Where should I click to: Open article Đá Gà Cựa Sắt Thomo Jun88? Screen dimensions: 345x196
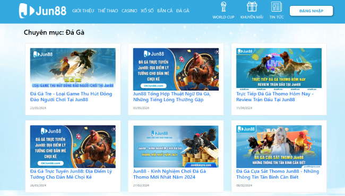pyautogui.click(x=278, y=174)
